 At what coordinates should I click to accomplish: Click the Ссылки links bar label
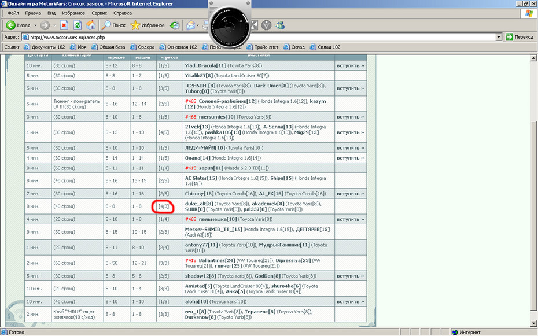[12, 47]
